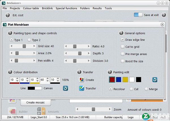This screenshot has height=121, width=170.
Task: Open the Projects menu
Action: tap(15, 8)
